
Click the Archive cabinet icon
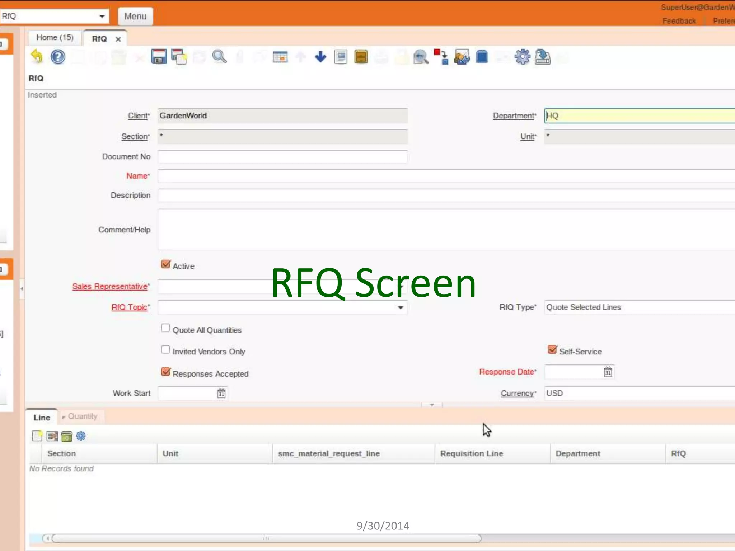point(361,57)
